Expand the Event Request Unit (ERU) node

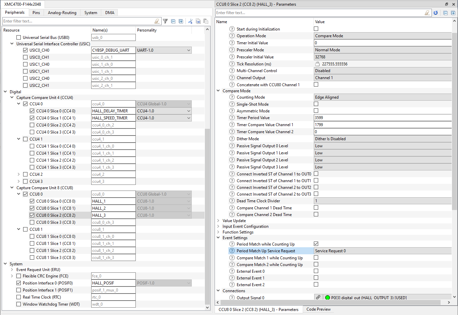(x=12, y=270)
